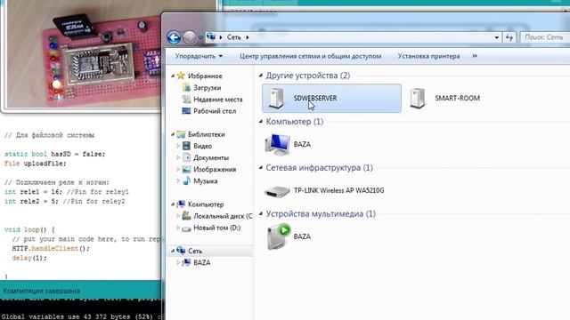
Task: Click the Компиляция завершена status bar in Arduino
Action: (80, 291)
